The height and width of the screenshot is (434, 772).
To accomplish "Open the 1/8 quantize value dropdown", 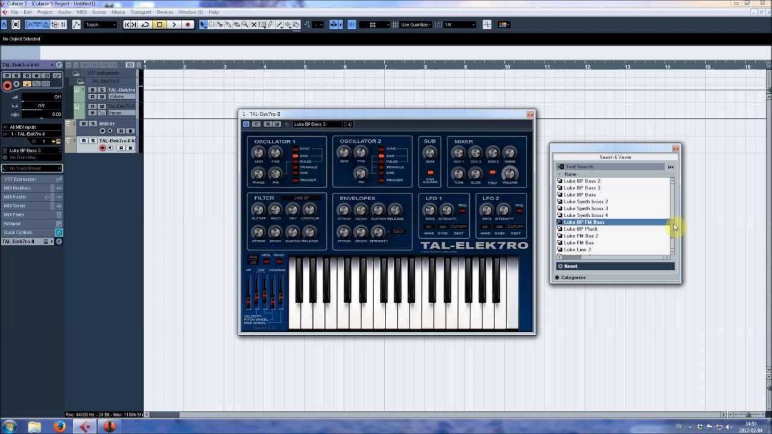I will [x=460, y=25].
